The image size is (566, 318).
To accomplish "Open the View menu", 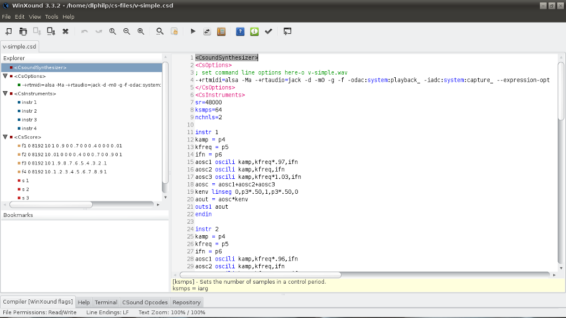I will coord(35,17).
